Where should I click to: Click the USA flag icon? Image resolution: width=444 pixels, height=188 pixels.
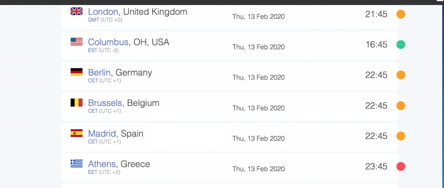click(x=76, y=42)
